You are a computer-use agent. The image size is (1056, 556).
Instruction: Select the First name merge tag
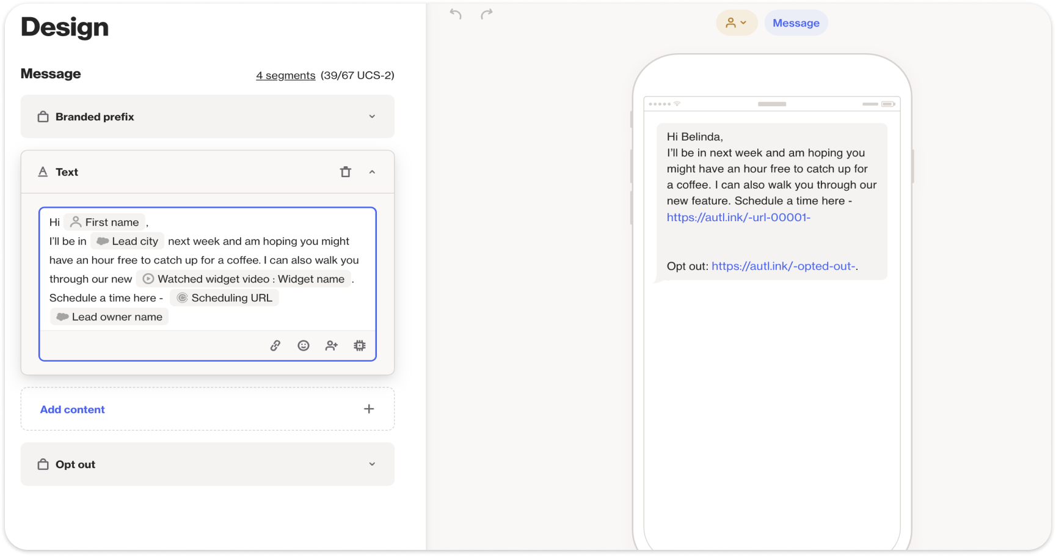click(105, 222)
